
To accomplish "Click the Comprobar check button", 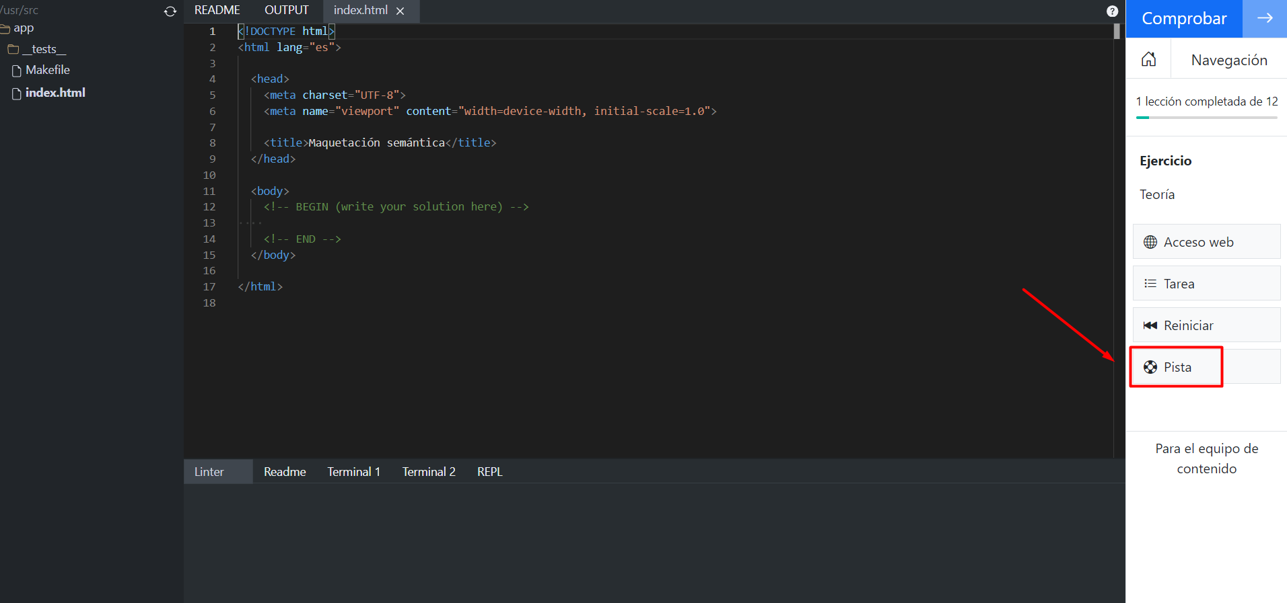I will [x=1183, y=18].
